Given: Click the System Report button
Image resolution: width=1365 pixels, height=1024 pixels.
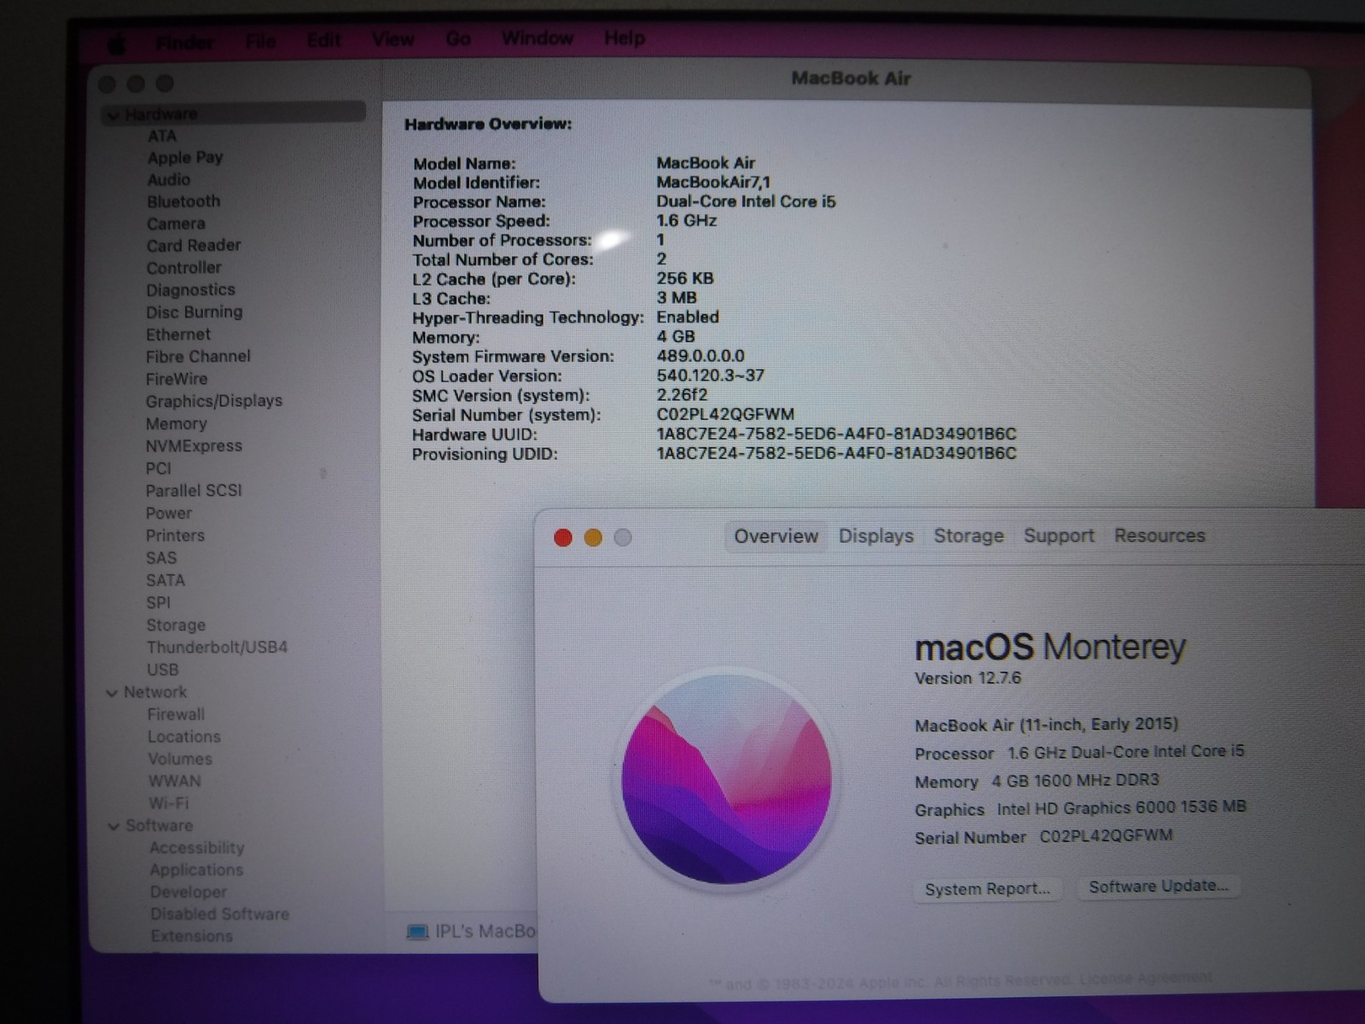Looking at the screenshot, I should 987,889.
